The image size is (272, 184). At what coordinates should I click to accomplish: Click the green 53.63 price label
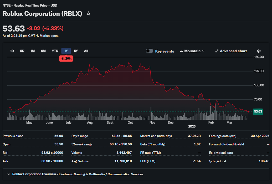[258, 111]
